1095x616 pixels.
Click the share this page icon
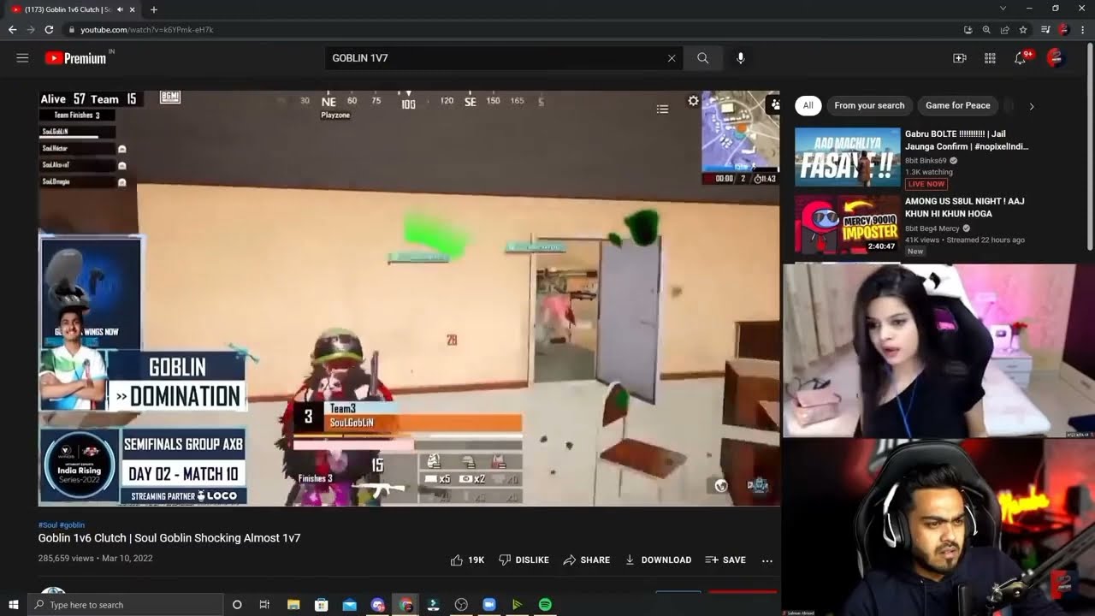(x=1005, y=30)
